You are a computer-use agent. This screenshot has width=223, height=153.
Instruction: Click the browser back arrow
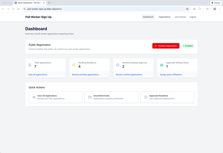click(x=3, y=9)
